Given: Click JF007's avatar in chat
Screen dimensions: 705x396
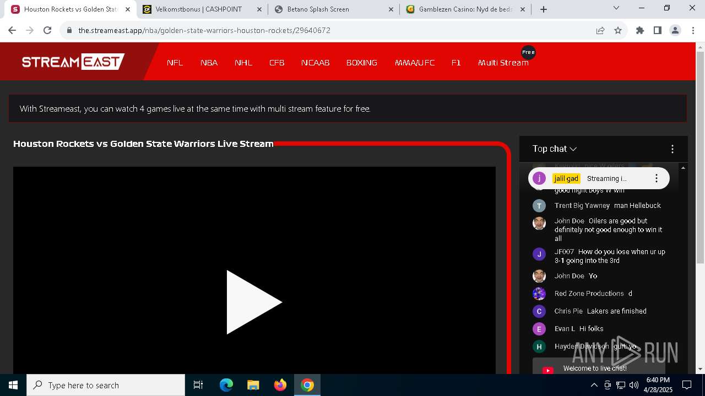Looking at the screenshot, I should pyautogui.click(x=539, y=254).
